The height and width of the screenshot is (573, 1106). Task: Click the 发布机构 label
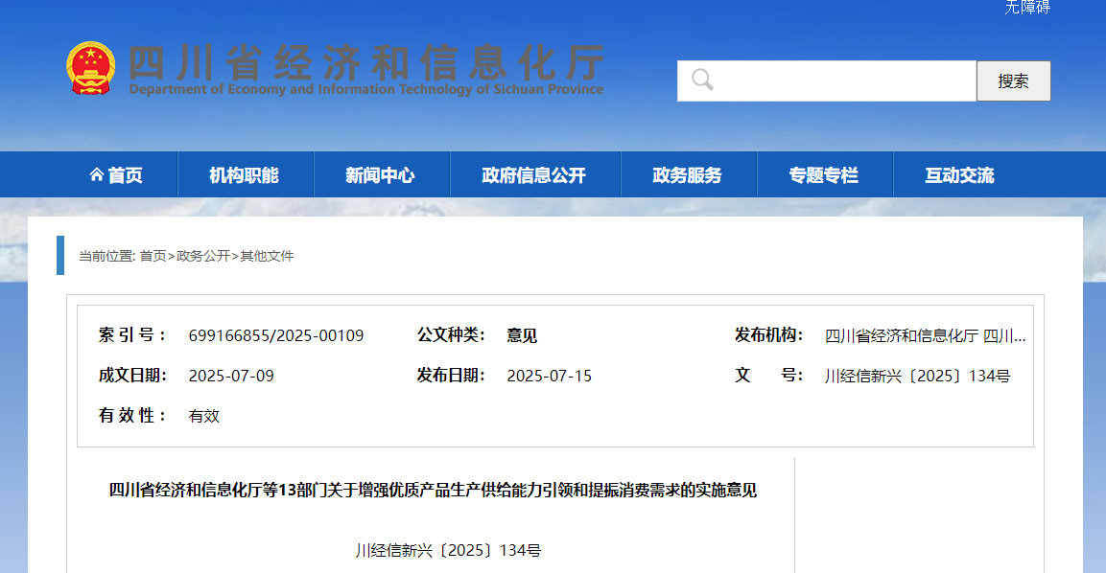click(x=769, y=334)
